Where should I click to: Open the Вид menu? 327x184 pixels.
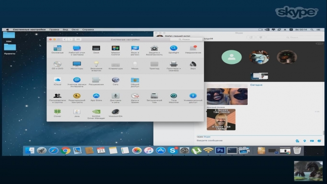[65, 30]
